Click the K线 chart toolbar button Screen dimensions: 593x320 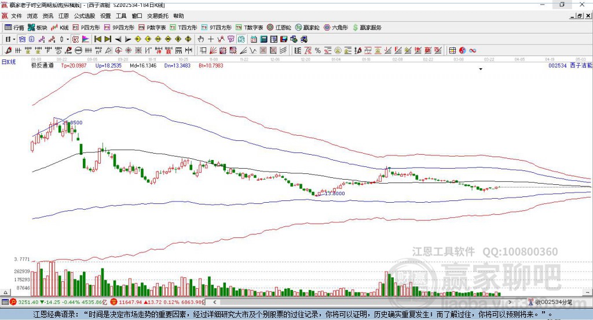[60, 27]
